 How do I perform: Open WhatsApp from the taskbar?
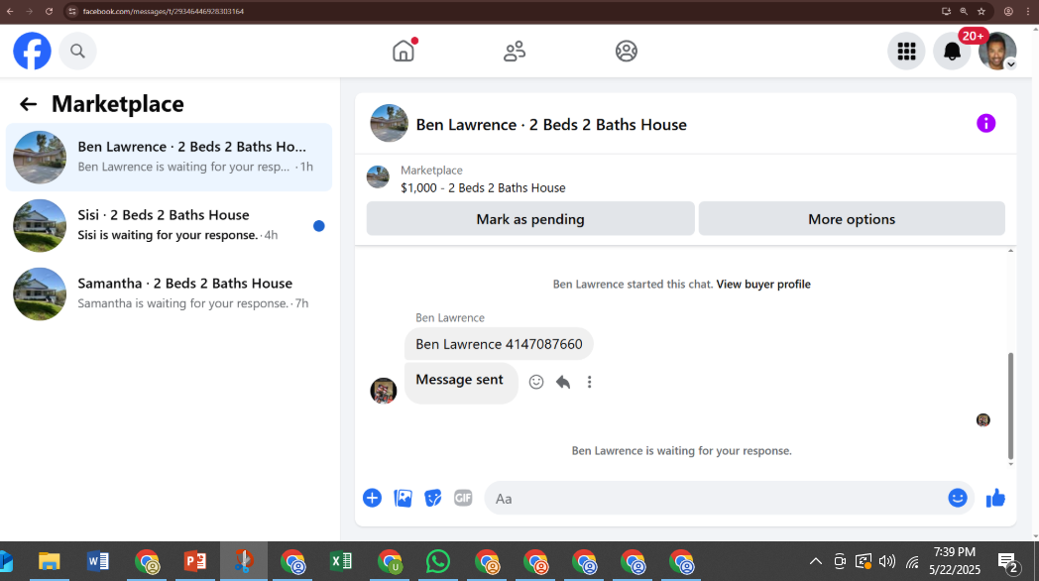438,562
